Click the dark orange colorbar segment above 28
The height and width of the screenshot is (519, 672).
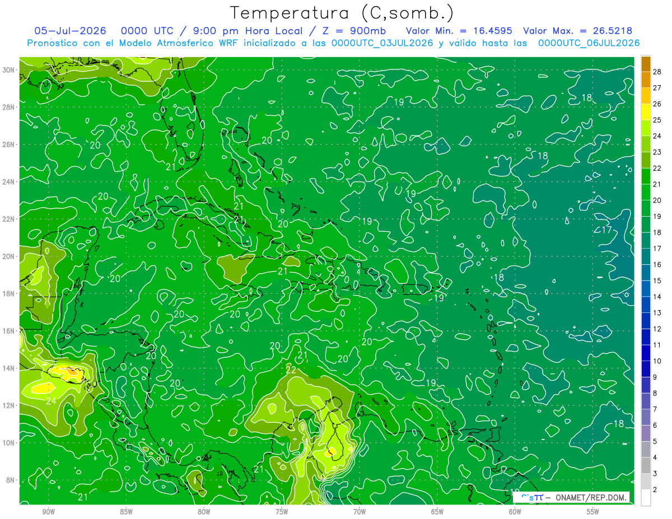tap(646, 64)
